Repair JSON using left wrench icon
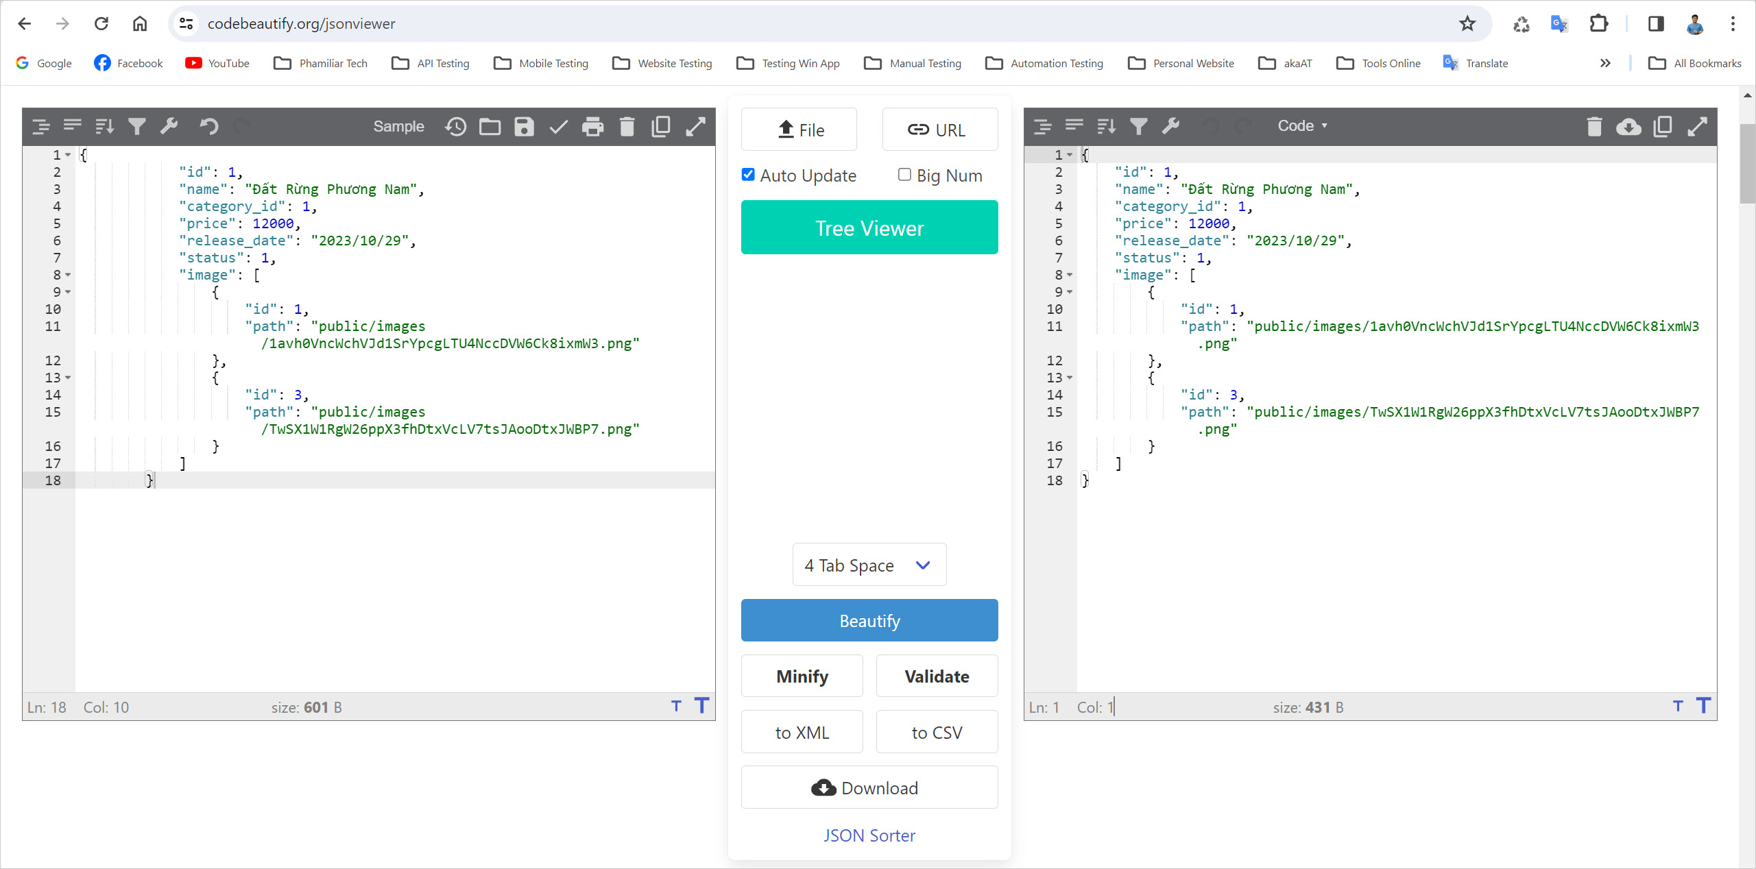The width and height of the screenshot is (1756, 869). tap(169, 126)
